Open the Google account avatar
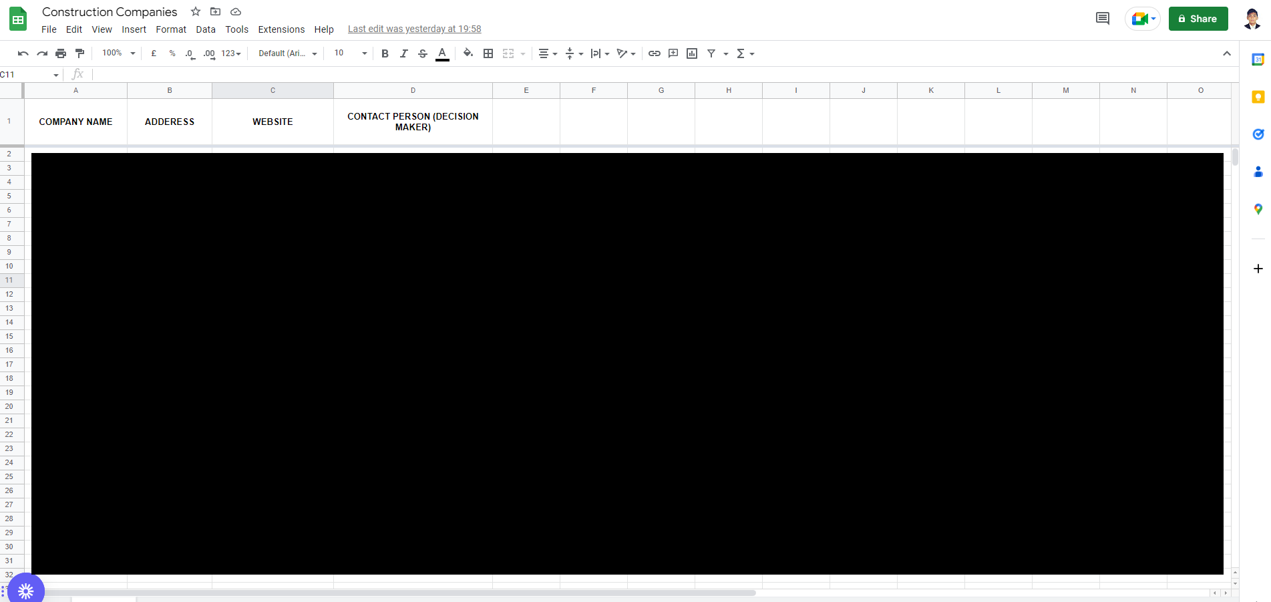Image resolution: width=1271 pixels, height=602 pixels. pyautogui.click(x=1252, y=19)
